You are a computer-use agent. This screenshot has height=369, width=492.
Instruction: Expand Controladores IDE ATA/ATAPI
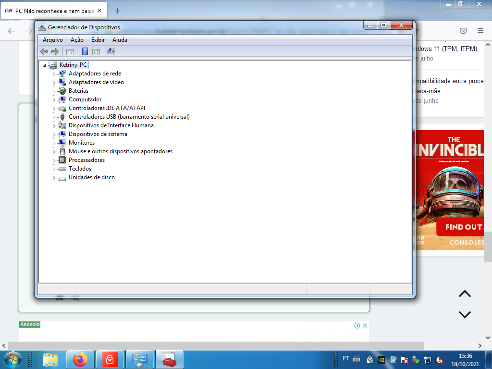tap(54, 109)
